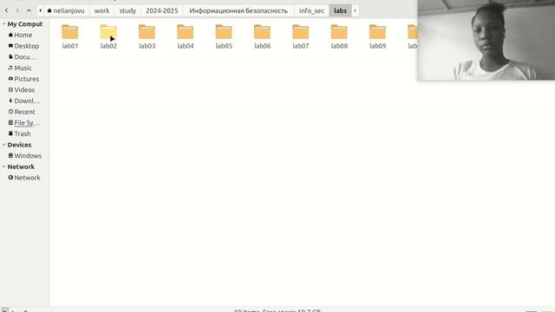Open Network location in the sidebar

point(24,178)
